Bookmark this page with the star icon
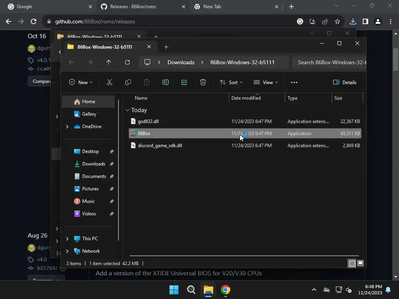Viewport: 399px width, 299px height. [x=337, y=22]
